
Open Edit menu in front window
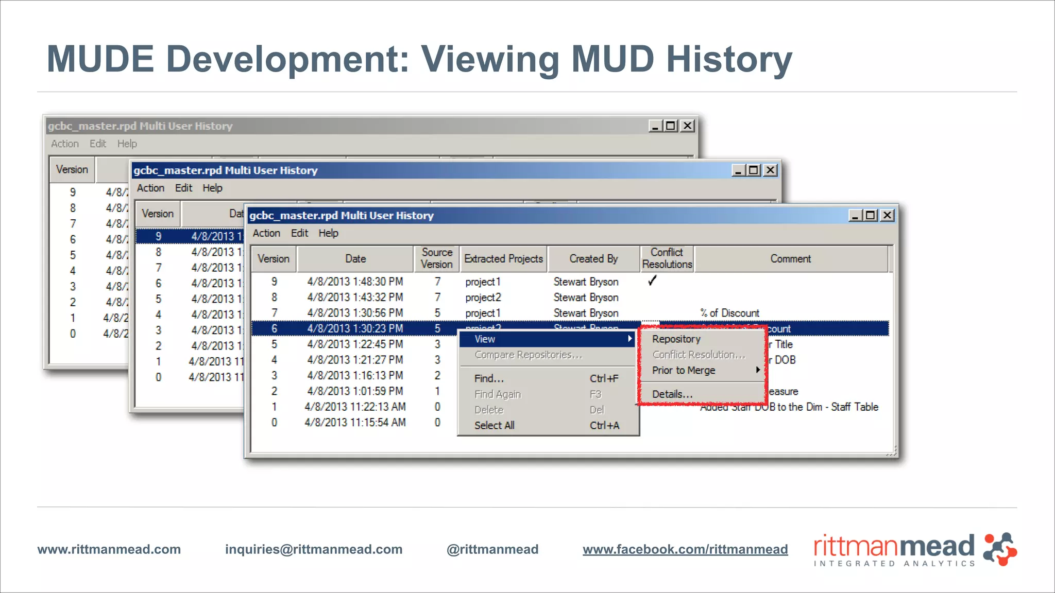point(299,233)
